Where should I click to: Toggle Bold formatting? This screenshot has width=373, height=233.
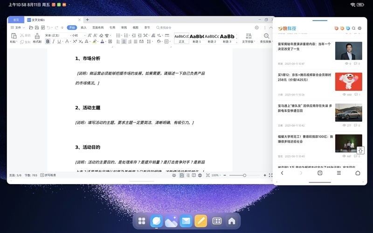48,41
